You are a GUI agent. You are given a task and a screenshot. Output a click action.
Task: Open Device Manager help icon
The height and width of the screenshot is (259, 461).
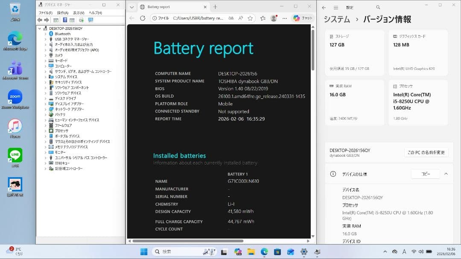coord(65,20)
